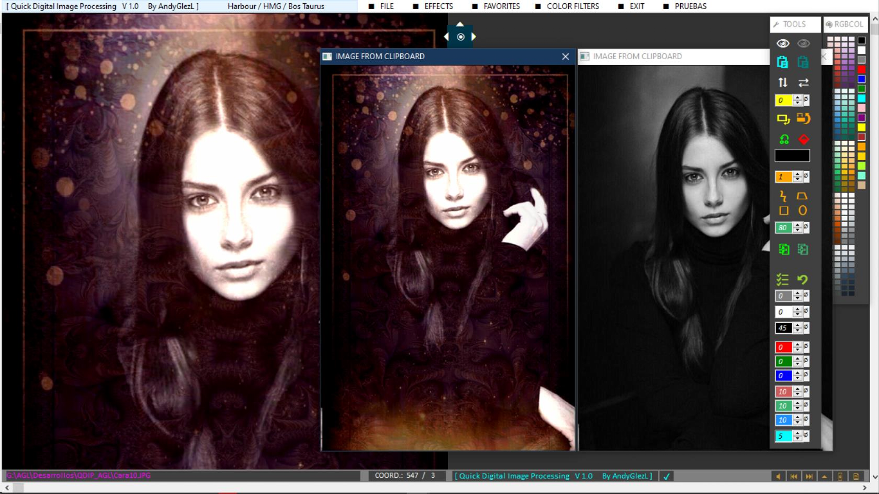Click the red diamond icon in Tools
Viewport: 879px width, 494px height.
[x=803, y=139]
